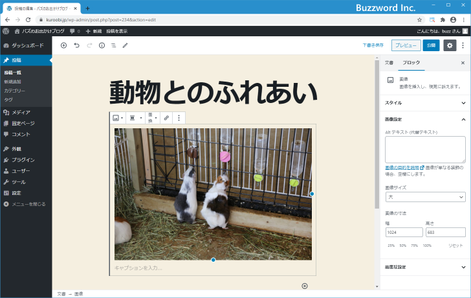Close the settings sidebar panel
Viewport: 471px width, 298px height.
click(463, 63)
